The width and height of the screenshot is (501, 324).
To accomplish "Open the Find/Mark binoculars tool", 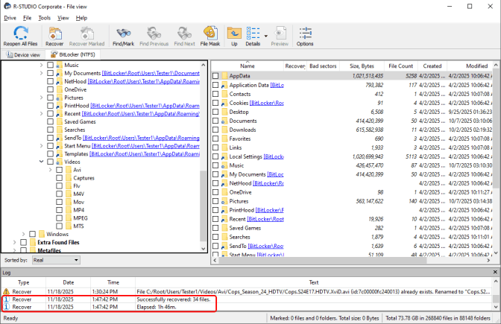I will (x=123, y=36).
